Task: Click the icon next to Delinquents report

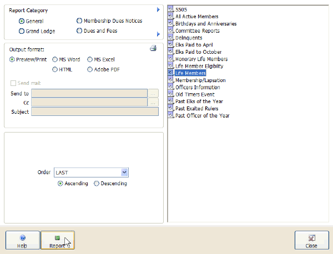Action: click(171, 38)
